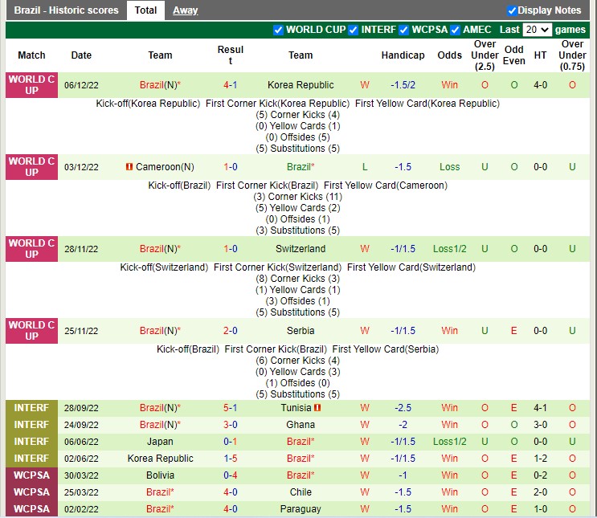Screen dimensions: 597x518
Task: Click the red card icon beside Cameroon(N)
Action: click(x=129, y=167)
